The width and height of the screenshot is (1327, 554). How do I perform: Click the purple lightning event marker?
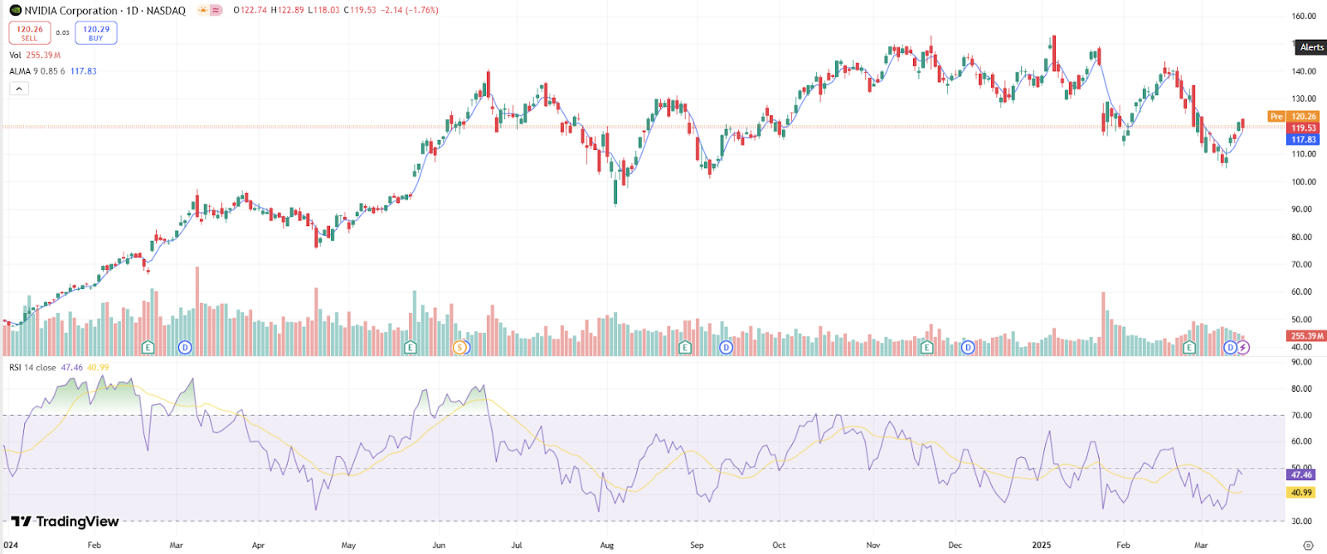tap(1242, 347)
